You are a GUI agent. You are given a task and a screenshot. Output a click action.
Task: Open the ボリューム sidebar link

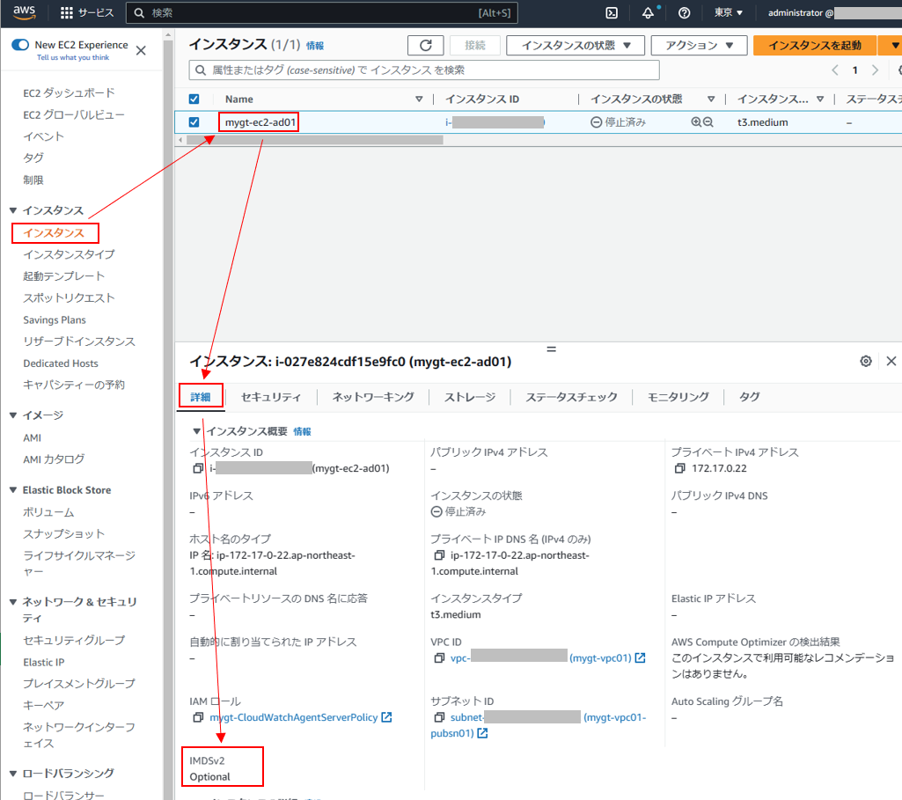click(x=48, y=512)
